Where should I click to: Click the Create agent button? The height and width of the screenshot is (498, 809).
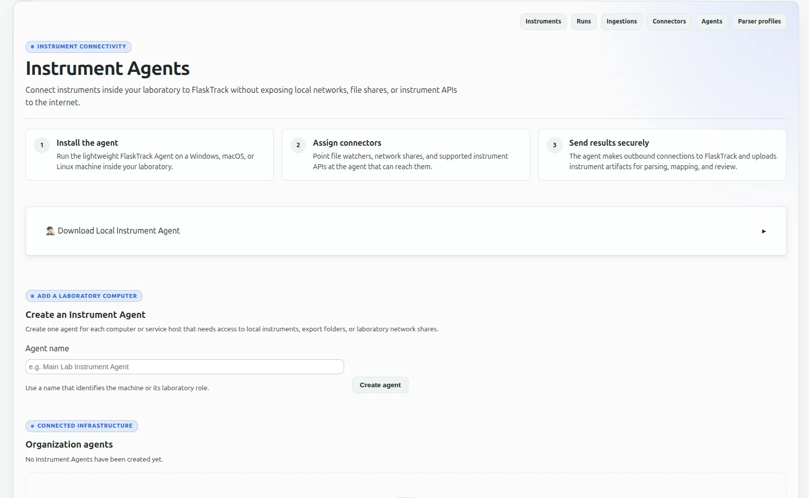(x=380, y=385)
